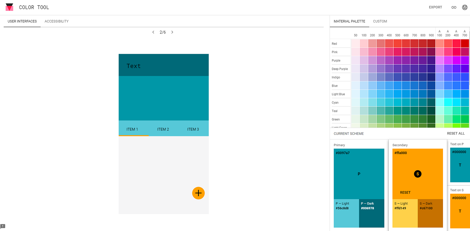The image size is (470, 231).
Task: Select the Primary #0097a7 color card
Action: [359, 174]
